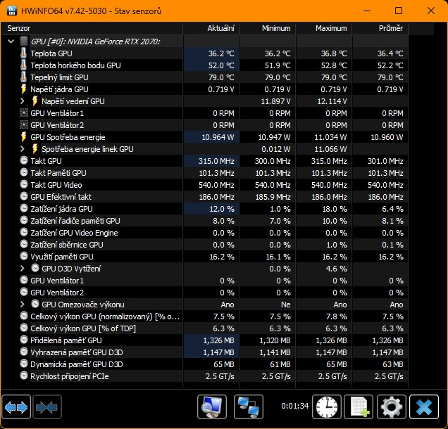Click the Minimum column header
This screenshot has width=448, height=429.
coord(268,28)
